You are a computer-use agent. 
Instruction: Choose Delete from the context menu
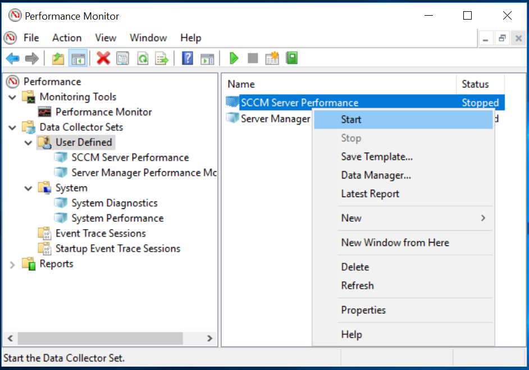pyautogui.click(x=404, y=267)
